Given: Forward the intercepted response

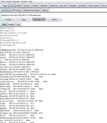Looking at the screenshot, I should point(8,19).
